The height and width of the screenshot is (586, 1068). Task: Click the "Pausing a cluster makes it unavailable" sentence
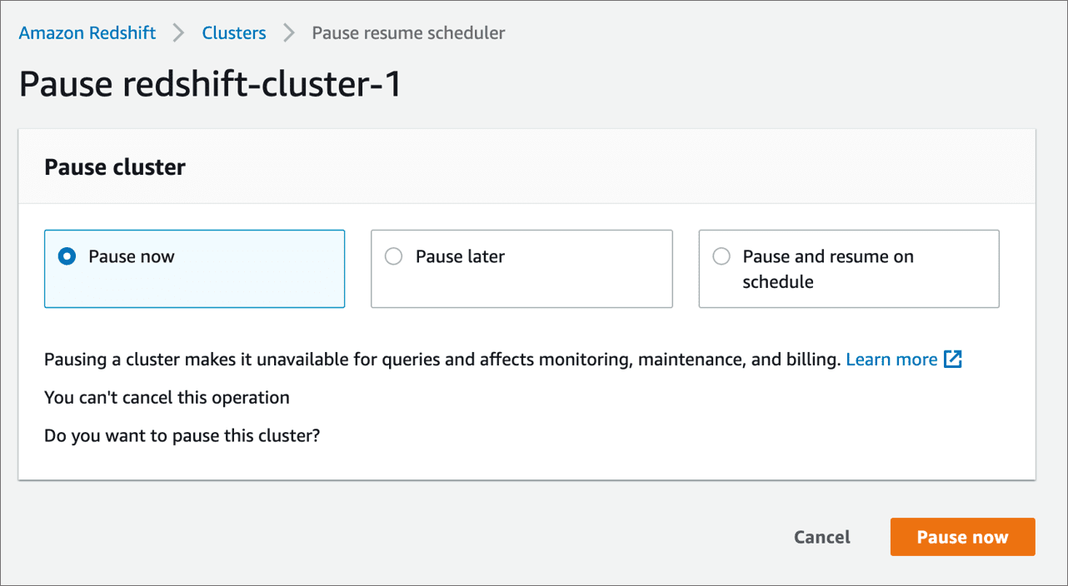click(442, 360)
